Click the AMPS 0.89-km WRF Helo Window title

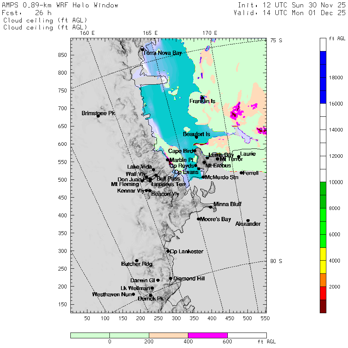point(60,5)
